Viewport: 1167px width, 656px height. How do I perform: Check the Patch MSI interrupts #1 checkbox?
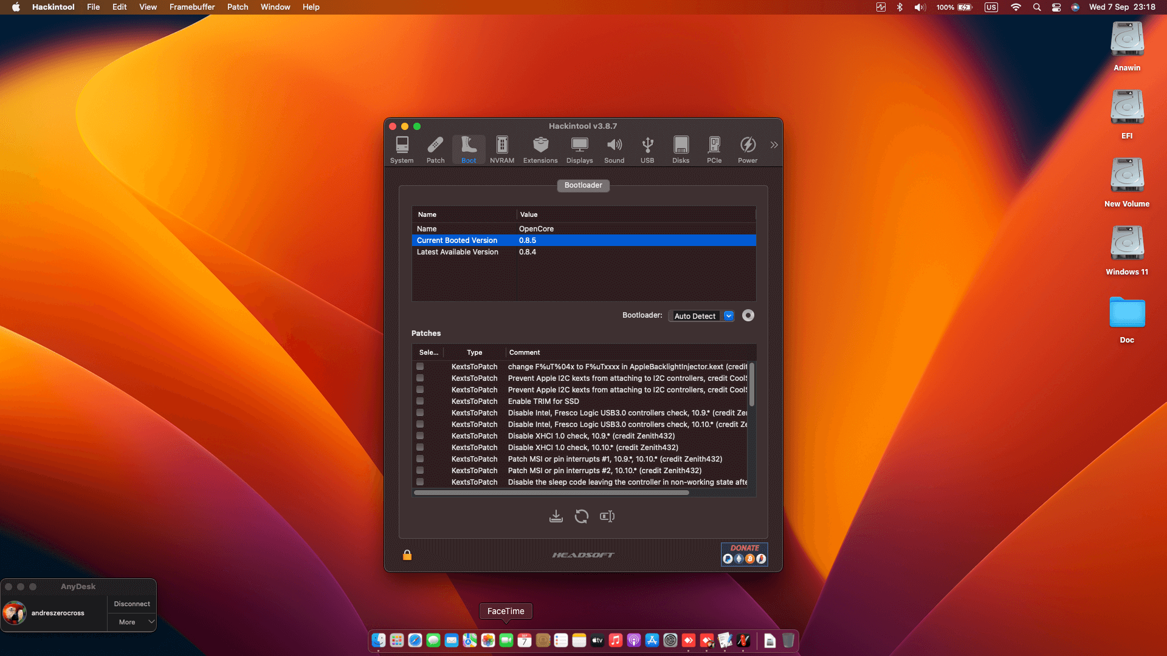[x=420, y=459]
